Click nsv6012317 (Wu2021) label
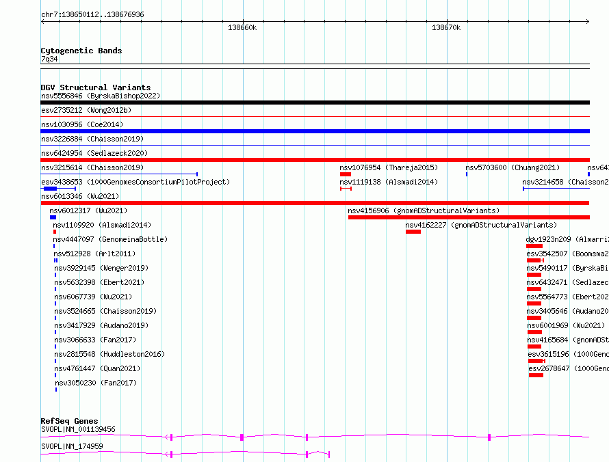 tap(88, 210)
